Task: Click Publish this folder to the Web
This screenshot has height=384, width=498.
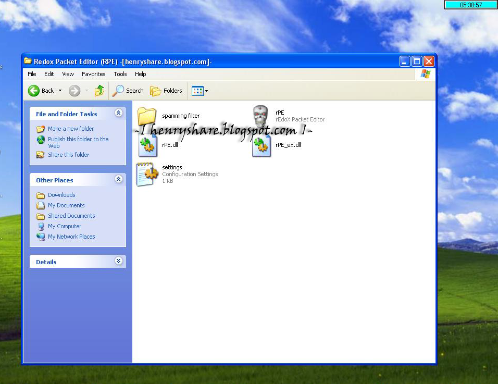Action: (x=78, y=143)
